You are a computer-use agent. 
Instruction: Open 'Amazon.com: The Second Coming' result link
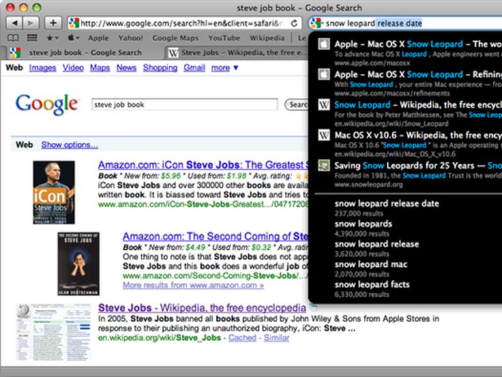(215, 236)
